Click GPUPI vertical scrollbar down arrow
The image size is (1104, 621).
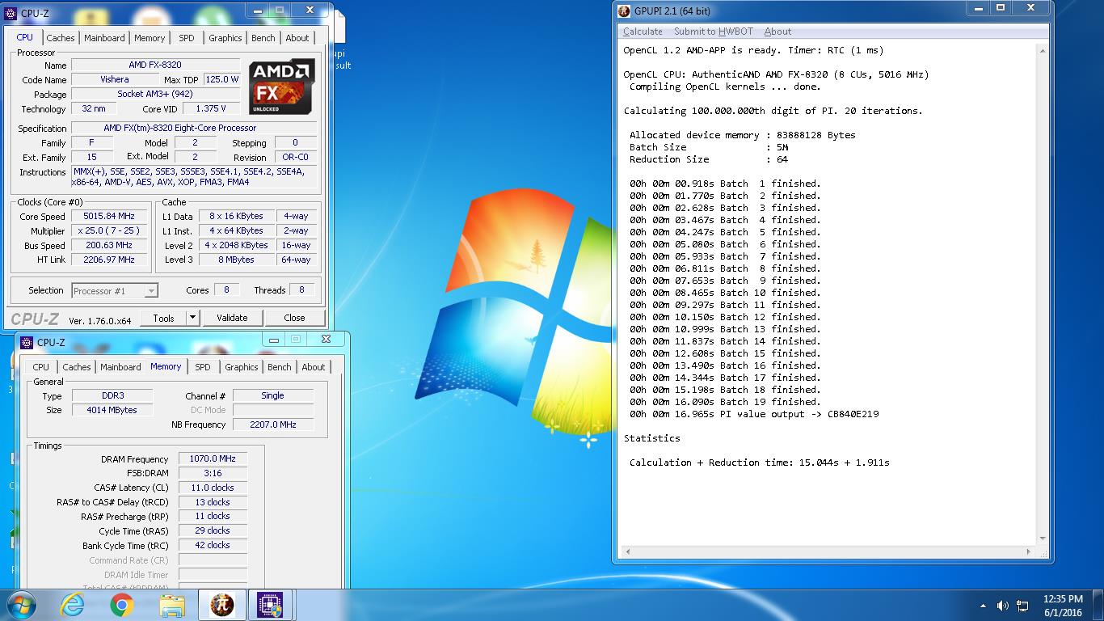1042,539
